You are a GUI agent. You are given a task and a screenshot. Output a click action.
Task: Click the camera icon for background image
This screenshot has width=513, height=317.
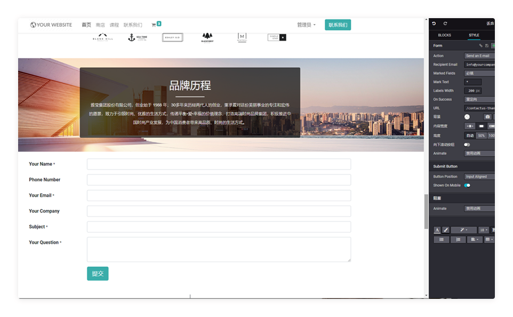click(487, 117)
